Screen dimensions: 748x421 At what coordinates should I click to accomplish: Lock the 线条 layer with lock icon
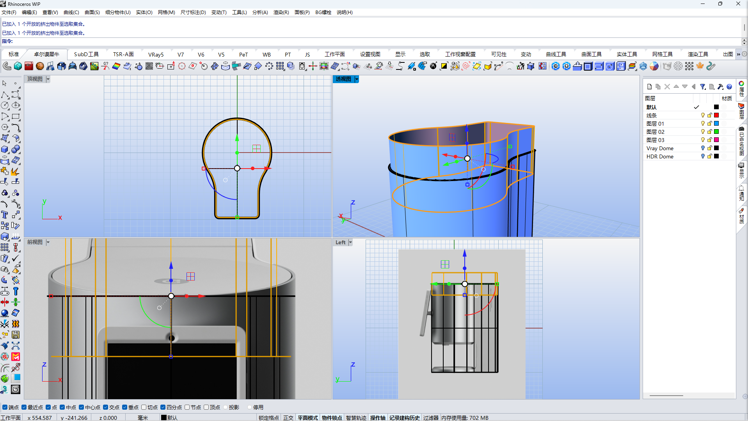(x=710, y=115)
